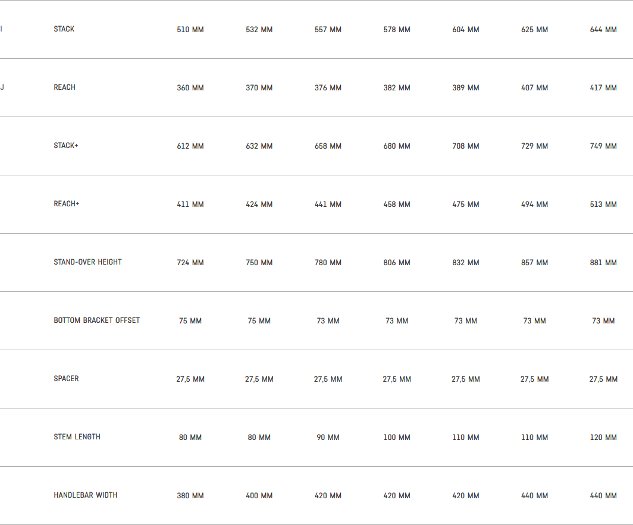The height and width of the screenshot is (525, 633).
Task: Click the SPACER row label
Action: tap(66, 379)
